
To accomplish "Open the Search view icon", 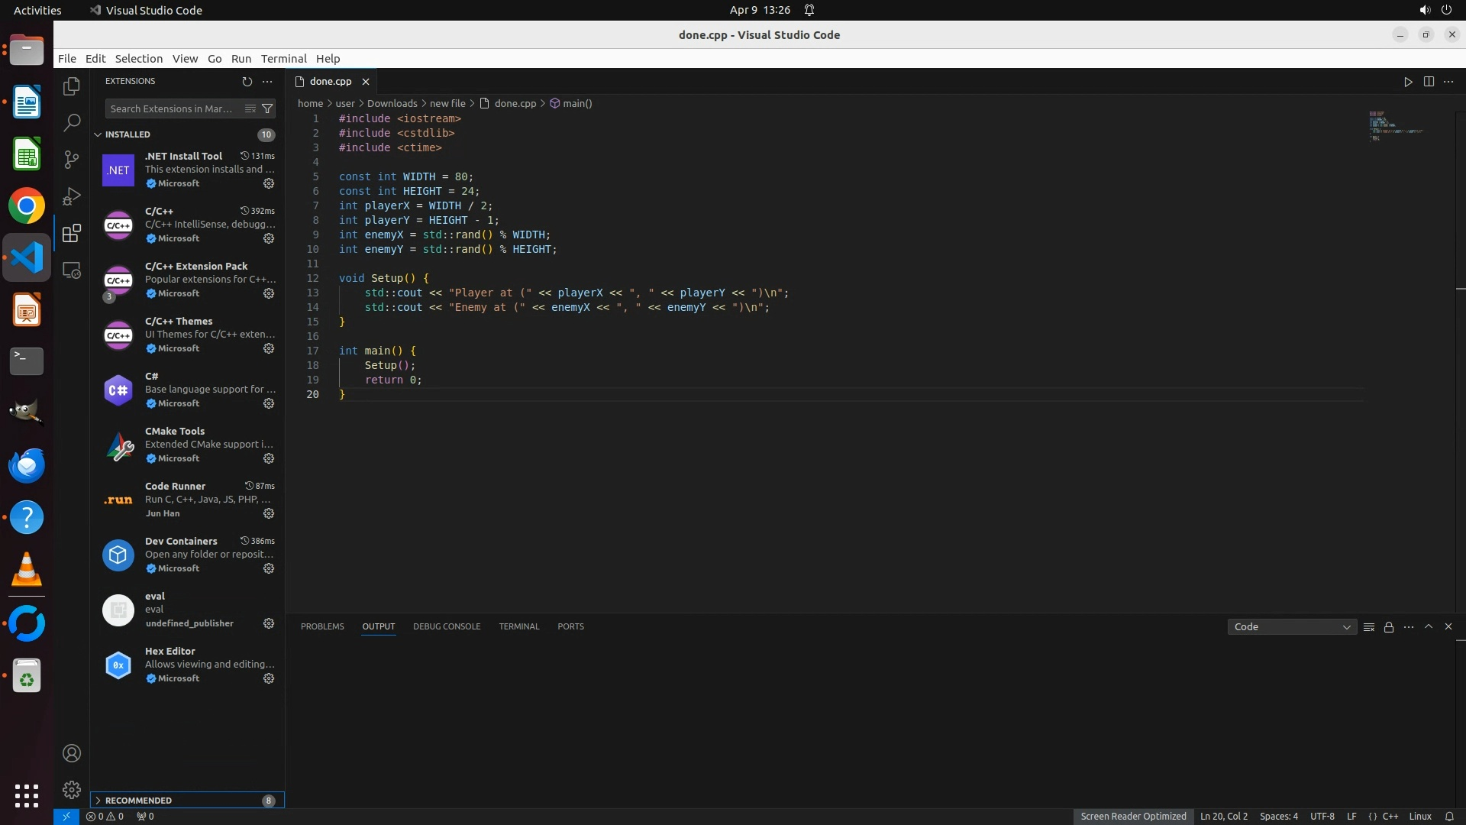I will tap(71, 122).
